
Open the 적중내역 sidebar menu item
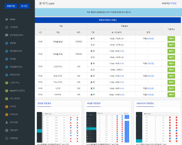[14, 130]
